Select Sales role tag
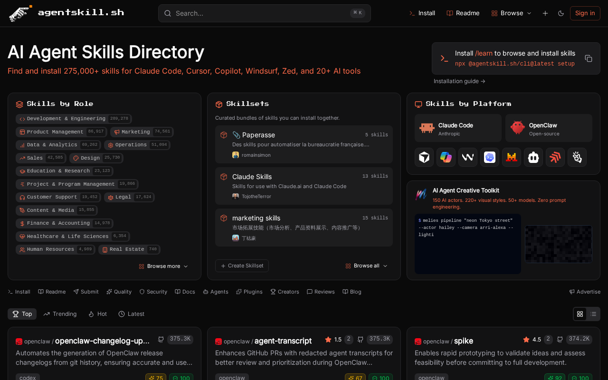The width and height of the screenshot is (608, 380). pyautogui.click(x=41, y=158)
